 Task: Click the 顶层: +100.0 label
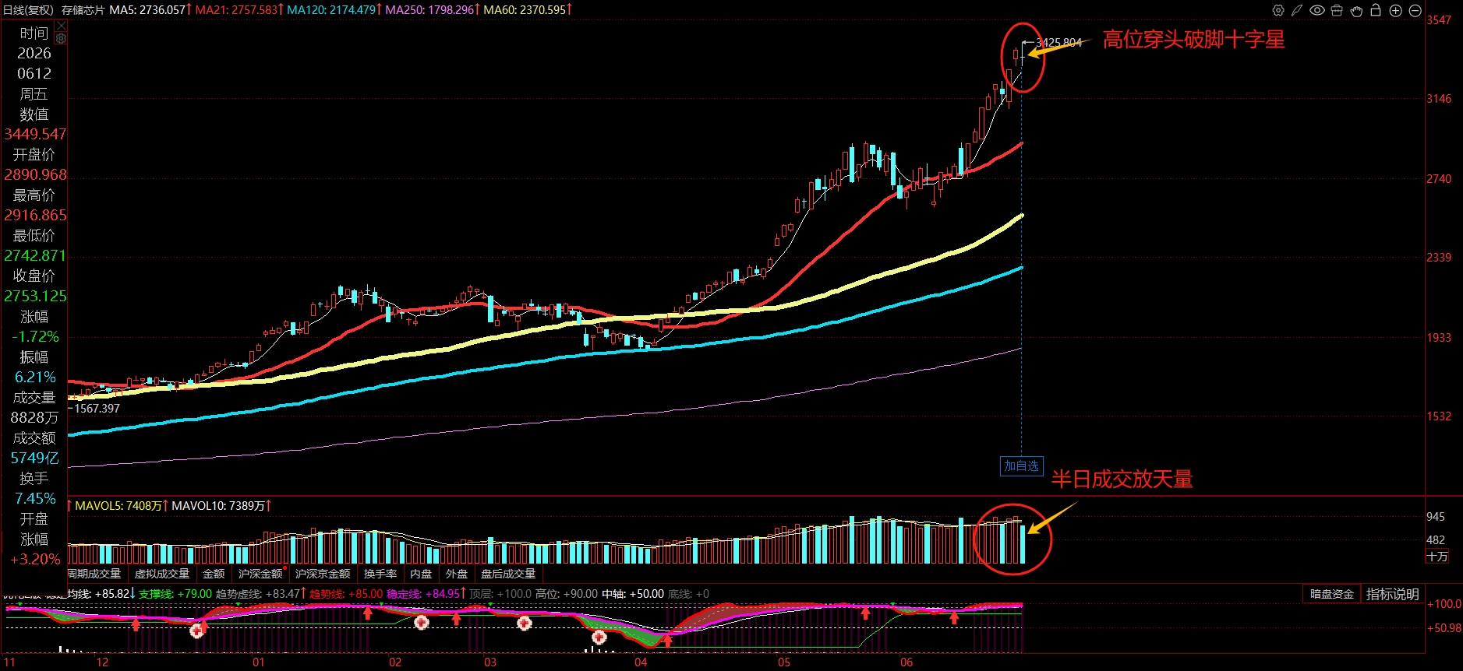(500, 594)
